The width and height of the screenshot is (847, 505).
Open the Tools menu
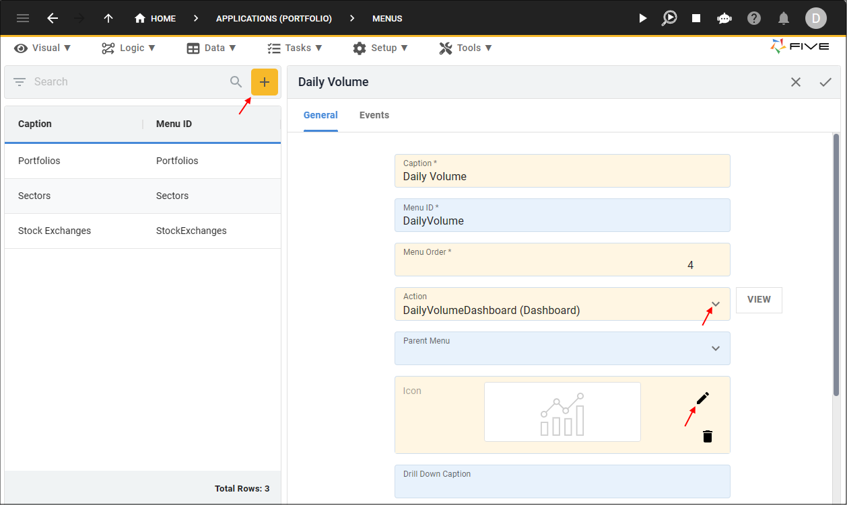click(x=466, y=48)
